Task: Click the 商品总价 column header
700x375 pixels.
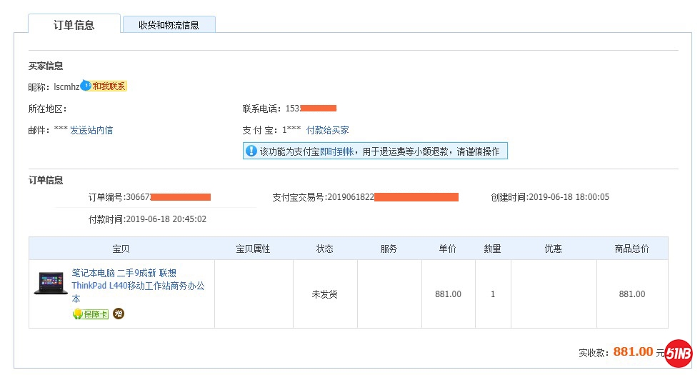Action: 631,249
